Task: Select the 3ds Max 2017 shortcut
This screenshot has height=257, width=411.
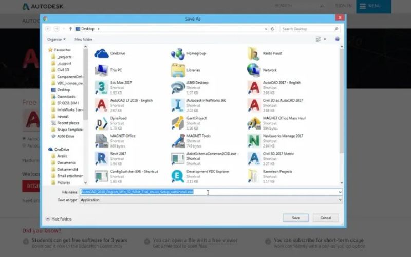Action: [113, 87]
